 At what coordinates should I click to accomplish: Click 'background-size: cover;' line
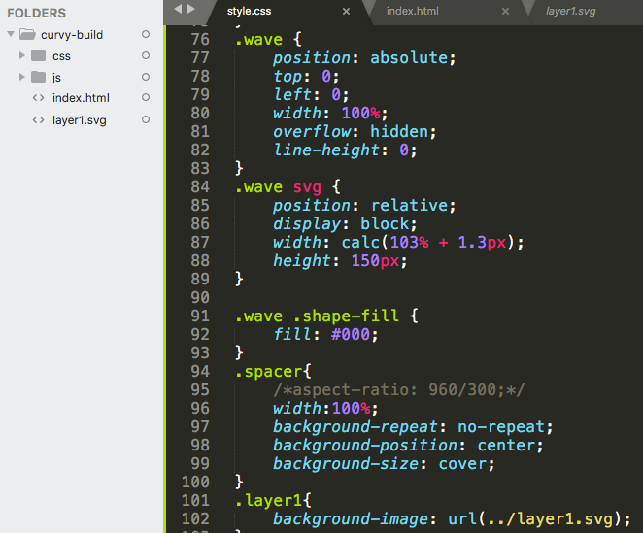click(x=384, y=464)
